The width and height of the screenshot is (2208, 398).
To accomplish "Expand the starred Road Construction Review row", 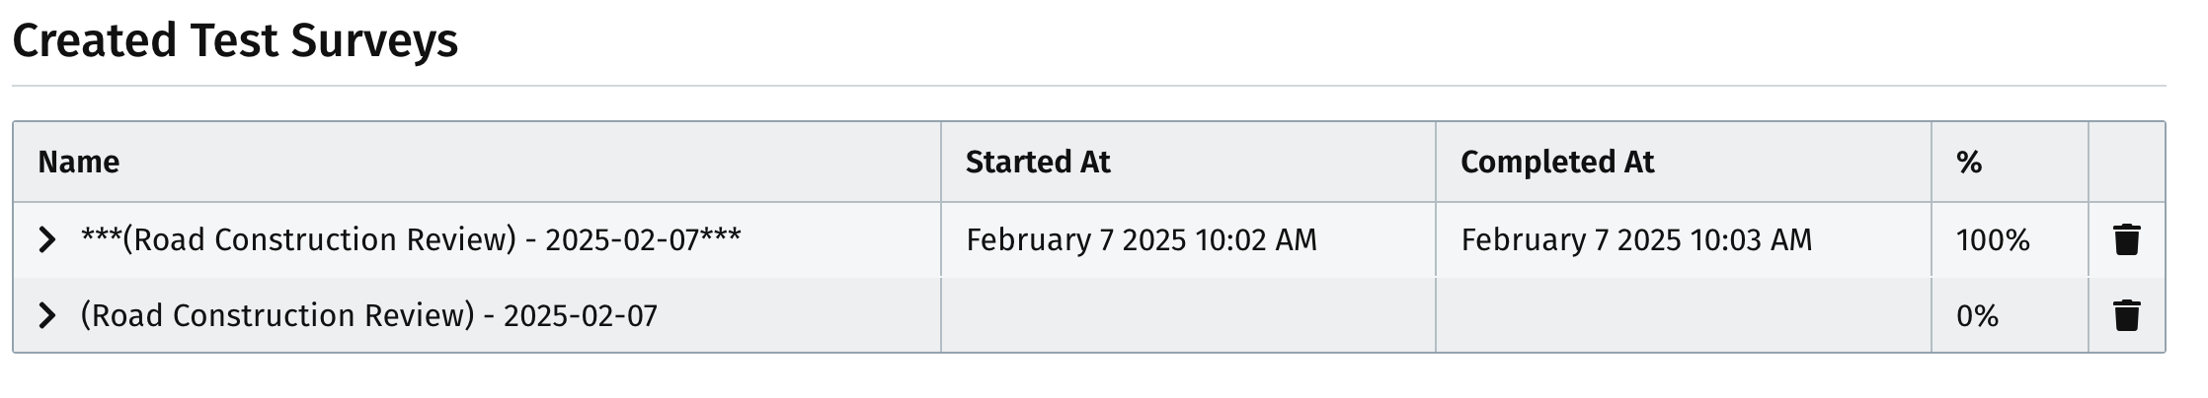I will pyautogui.click(x=46, y=239).
